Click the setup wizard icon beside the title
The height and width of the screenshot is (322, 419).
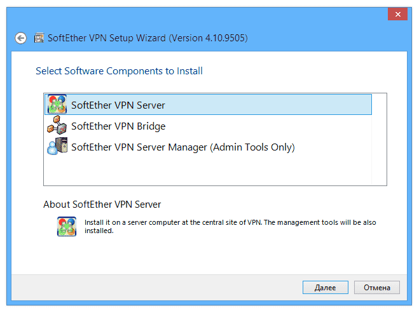tap(39, 38)
